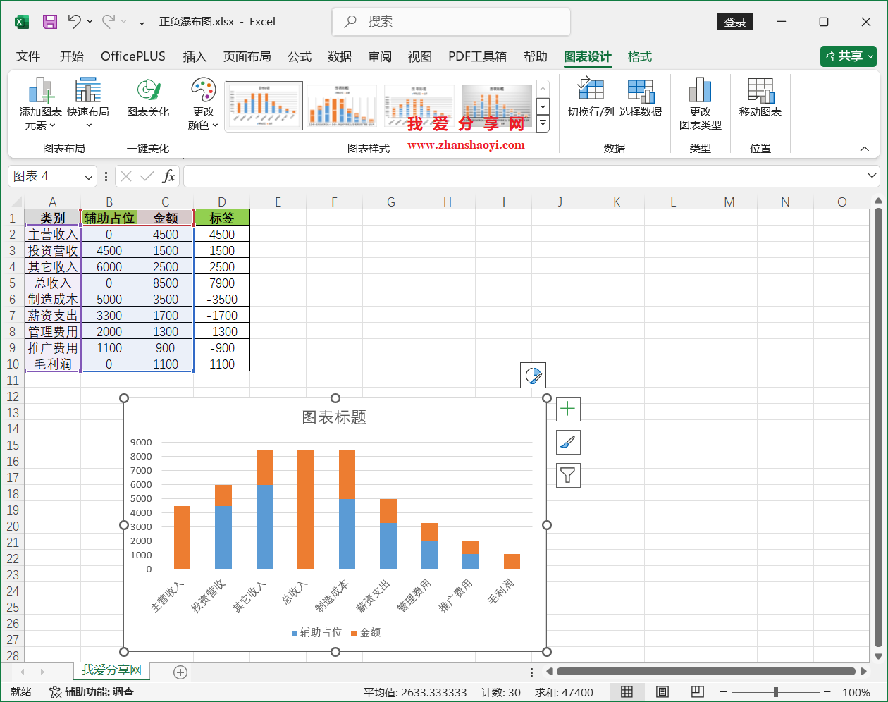Switch to Normal view toggle in status bar
Screen dimensions: 888x702
(x=627, y=691)
